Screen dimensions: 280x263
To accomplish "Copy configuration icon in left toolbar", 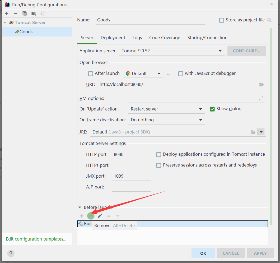I will click(25, 13).
